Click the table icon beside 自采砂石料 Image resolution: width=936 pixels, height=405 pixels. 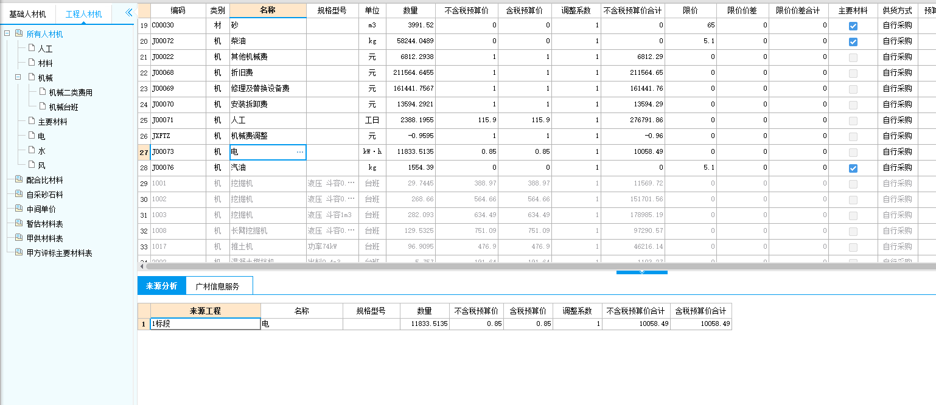(19, 194)
